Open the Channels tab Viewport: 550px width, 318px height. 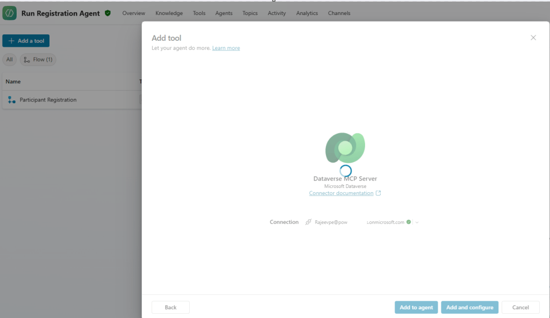(x=339, y=13)
